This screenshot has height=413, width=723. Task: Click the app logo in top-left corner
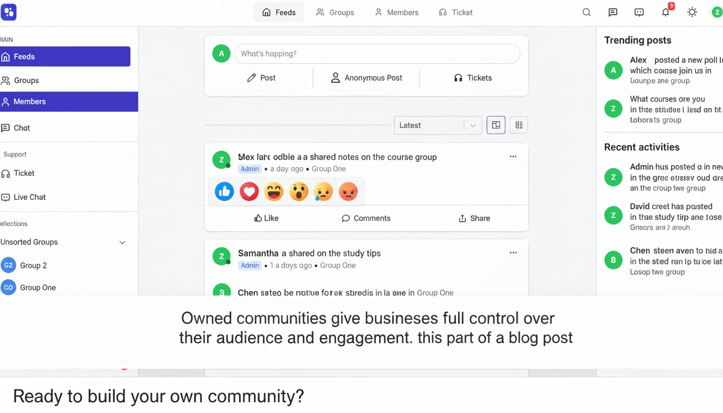[9, 12]
